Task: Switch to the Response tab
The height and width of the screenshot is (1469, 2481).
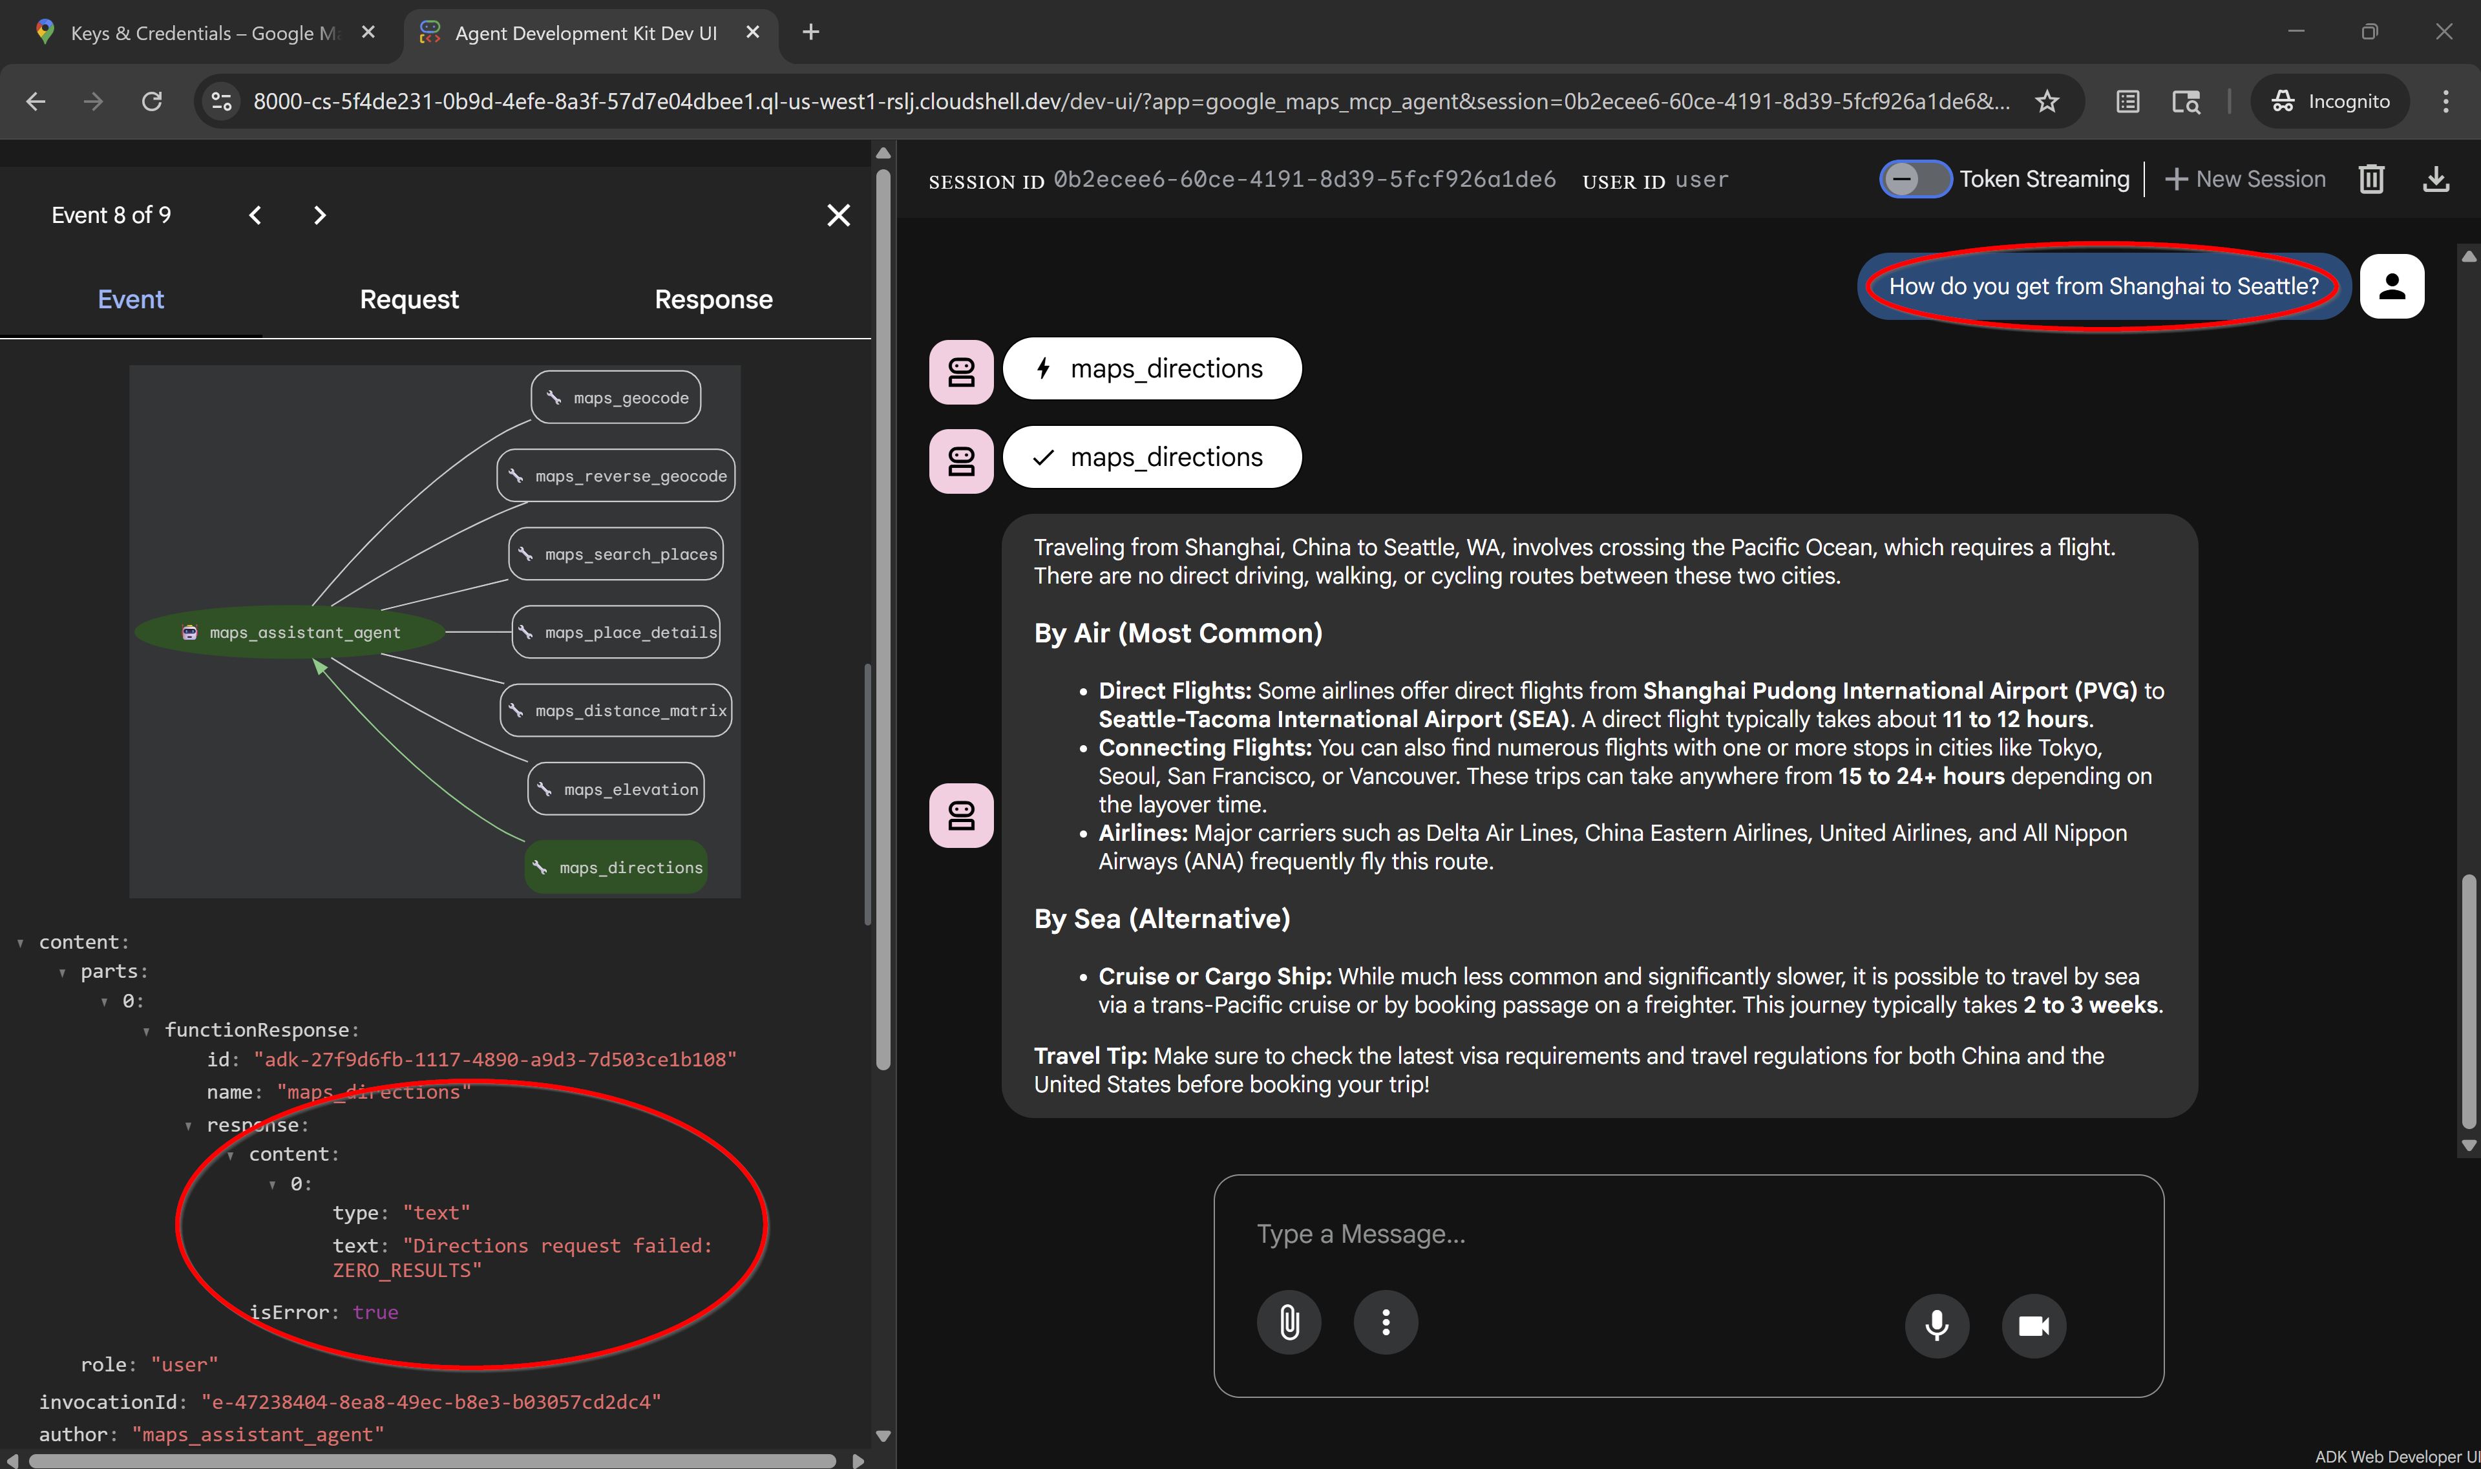Action: pos(713,299)
